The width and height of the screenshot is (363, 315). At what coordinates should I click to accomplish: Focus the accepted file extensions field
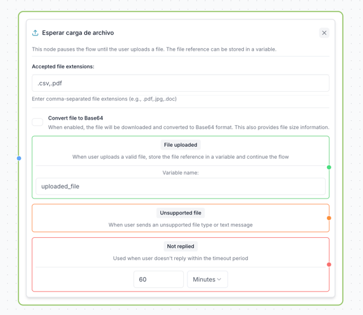(x=181, y=83)
